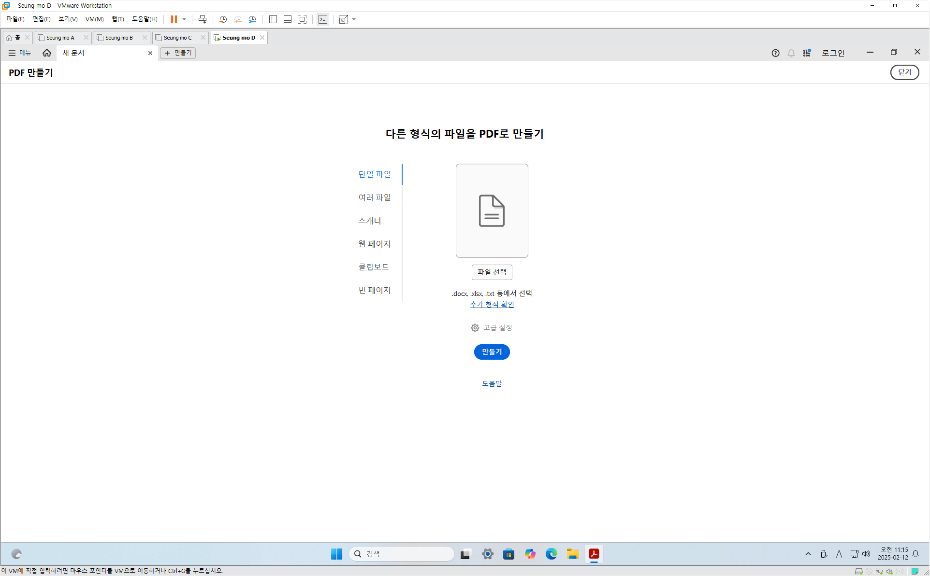The width and height of the screenshot is (930, 576).
Task: Click 만들기 new tab button
Action: [178, 53]
